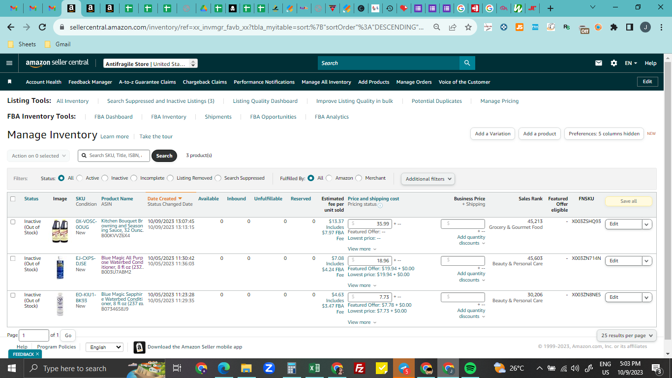The height and width of the screenshot is (378, 672).
Task: Check the Blue Magic Sapphire row checkbox
Action: tap(13, 295)
